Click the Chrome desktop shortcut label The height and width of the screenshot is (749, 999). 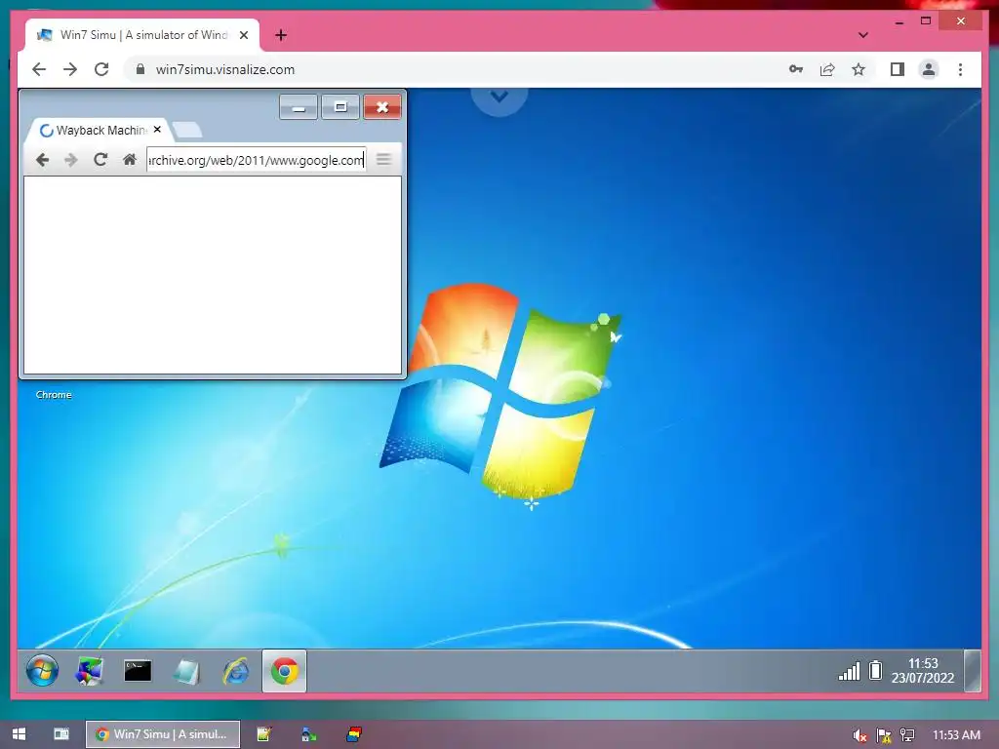pyautogui.click(x=54, y=395)
